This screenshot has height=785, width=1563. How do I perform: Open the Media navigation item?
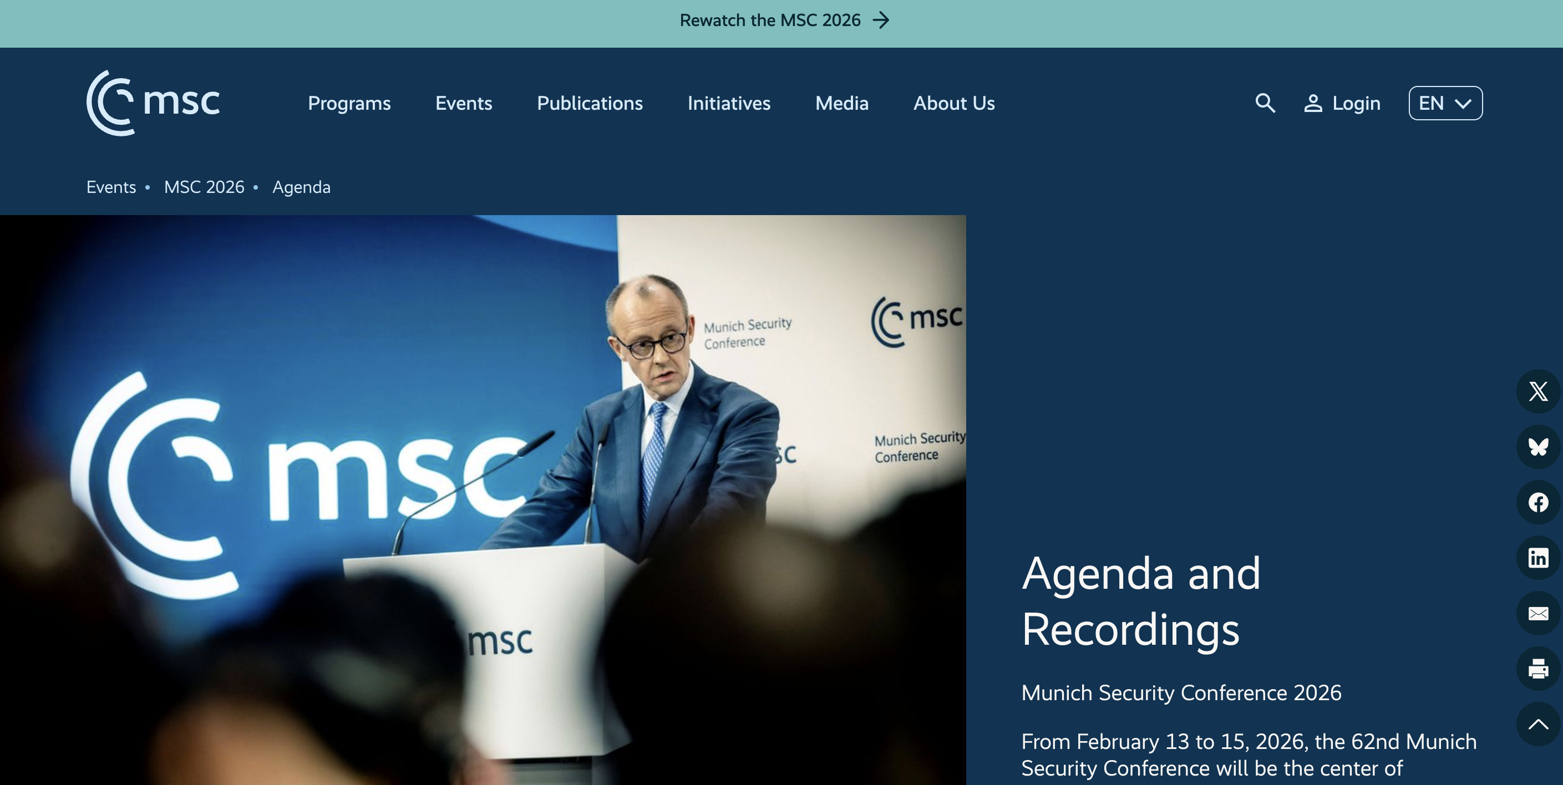click(841, 103)
